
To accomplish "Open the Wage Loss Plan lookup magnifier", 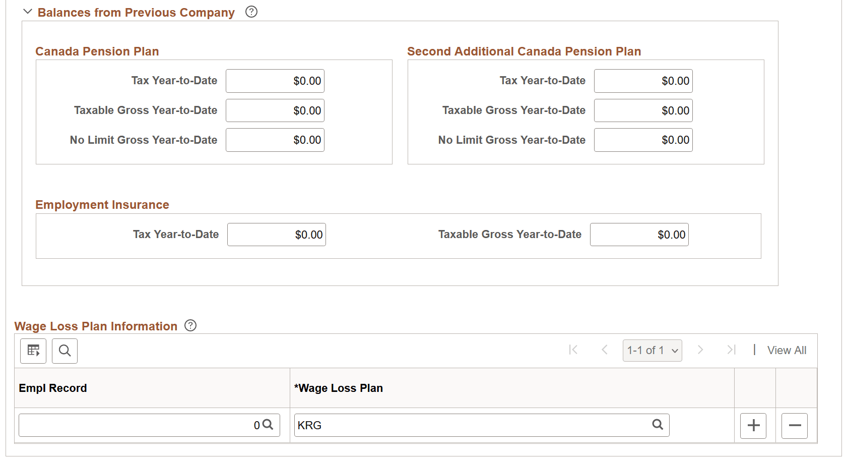I will (658, 425).
